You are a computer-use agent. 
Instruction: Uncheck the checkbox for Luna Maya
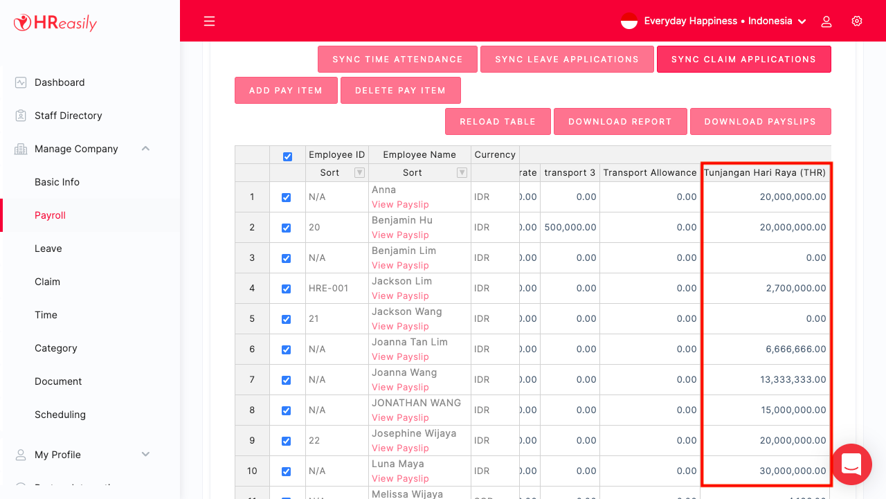tap(287, 471)
